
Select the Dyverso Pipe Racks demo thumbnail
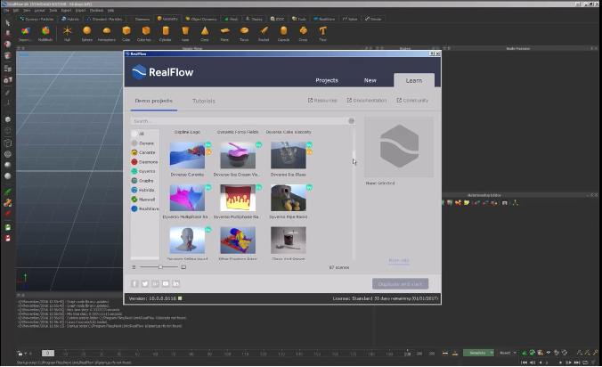288,198
